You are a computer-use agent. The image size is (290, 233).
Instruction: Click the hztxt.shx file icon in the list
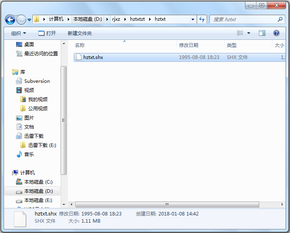coord(79,57)
